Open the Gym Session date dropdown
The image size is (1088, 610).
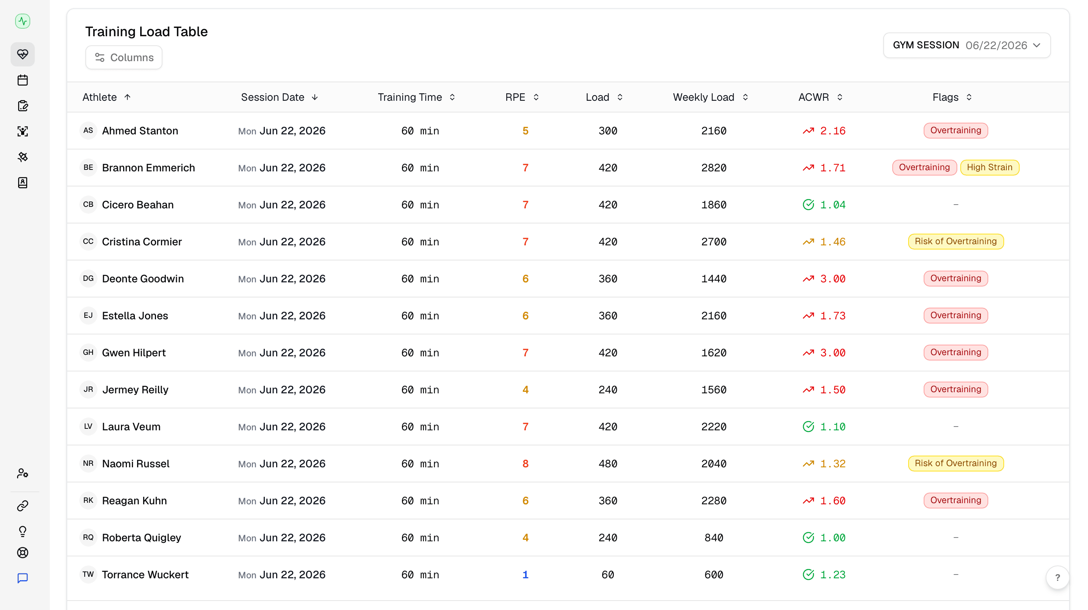[966, 45]
